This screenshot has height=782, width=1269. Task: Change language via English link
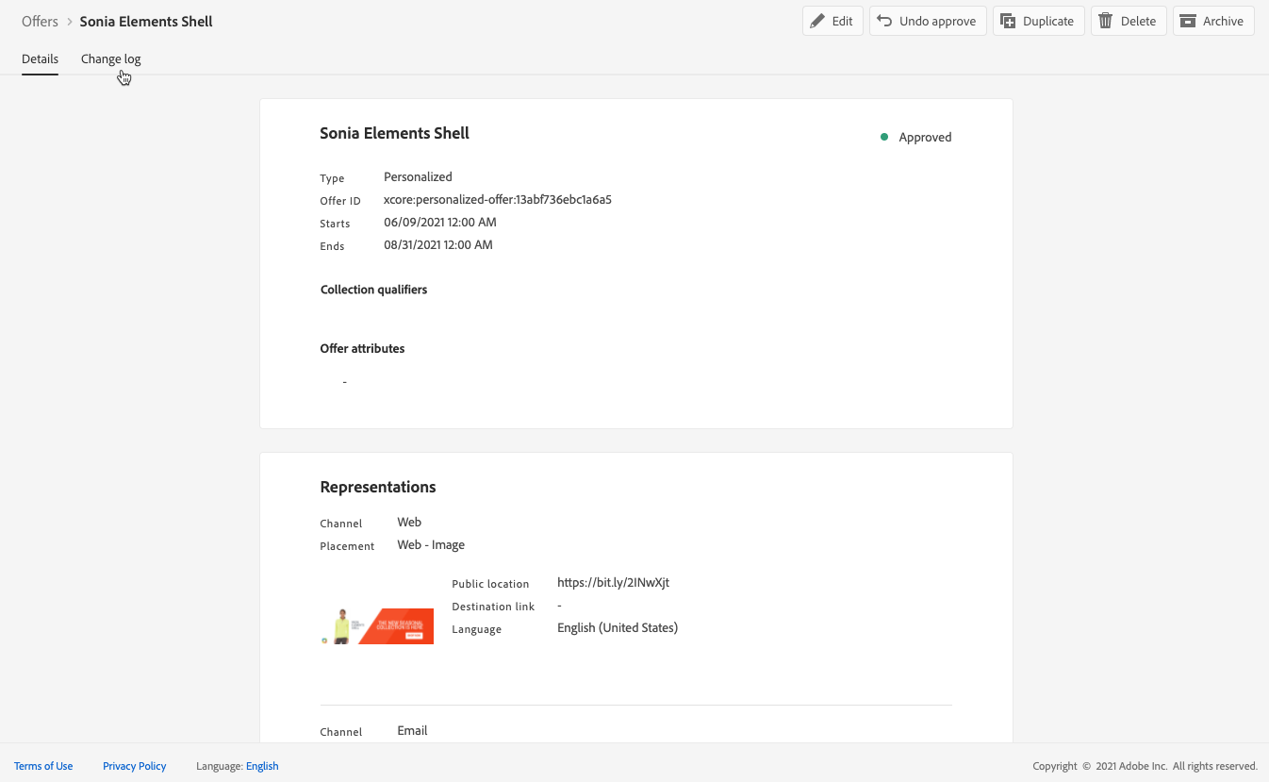[x=262, y=766]
